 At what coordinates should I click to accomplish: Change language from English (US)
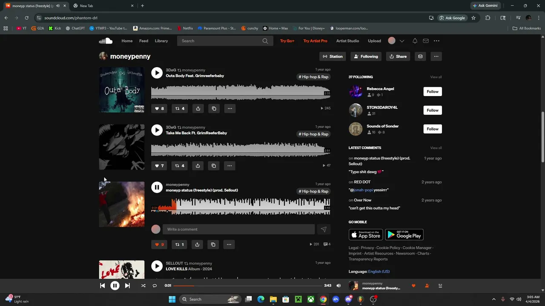pyautogui.click(x=379, y=272)
